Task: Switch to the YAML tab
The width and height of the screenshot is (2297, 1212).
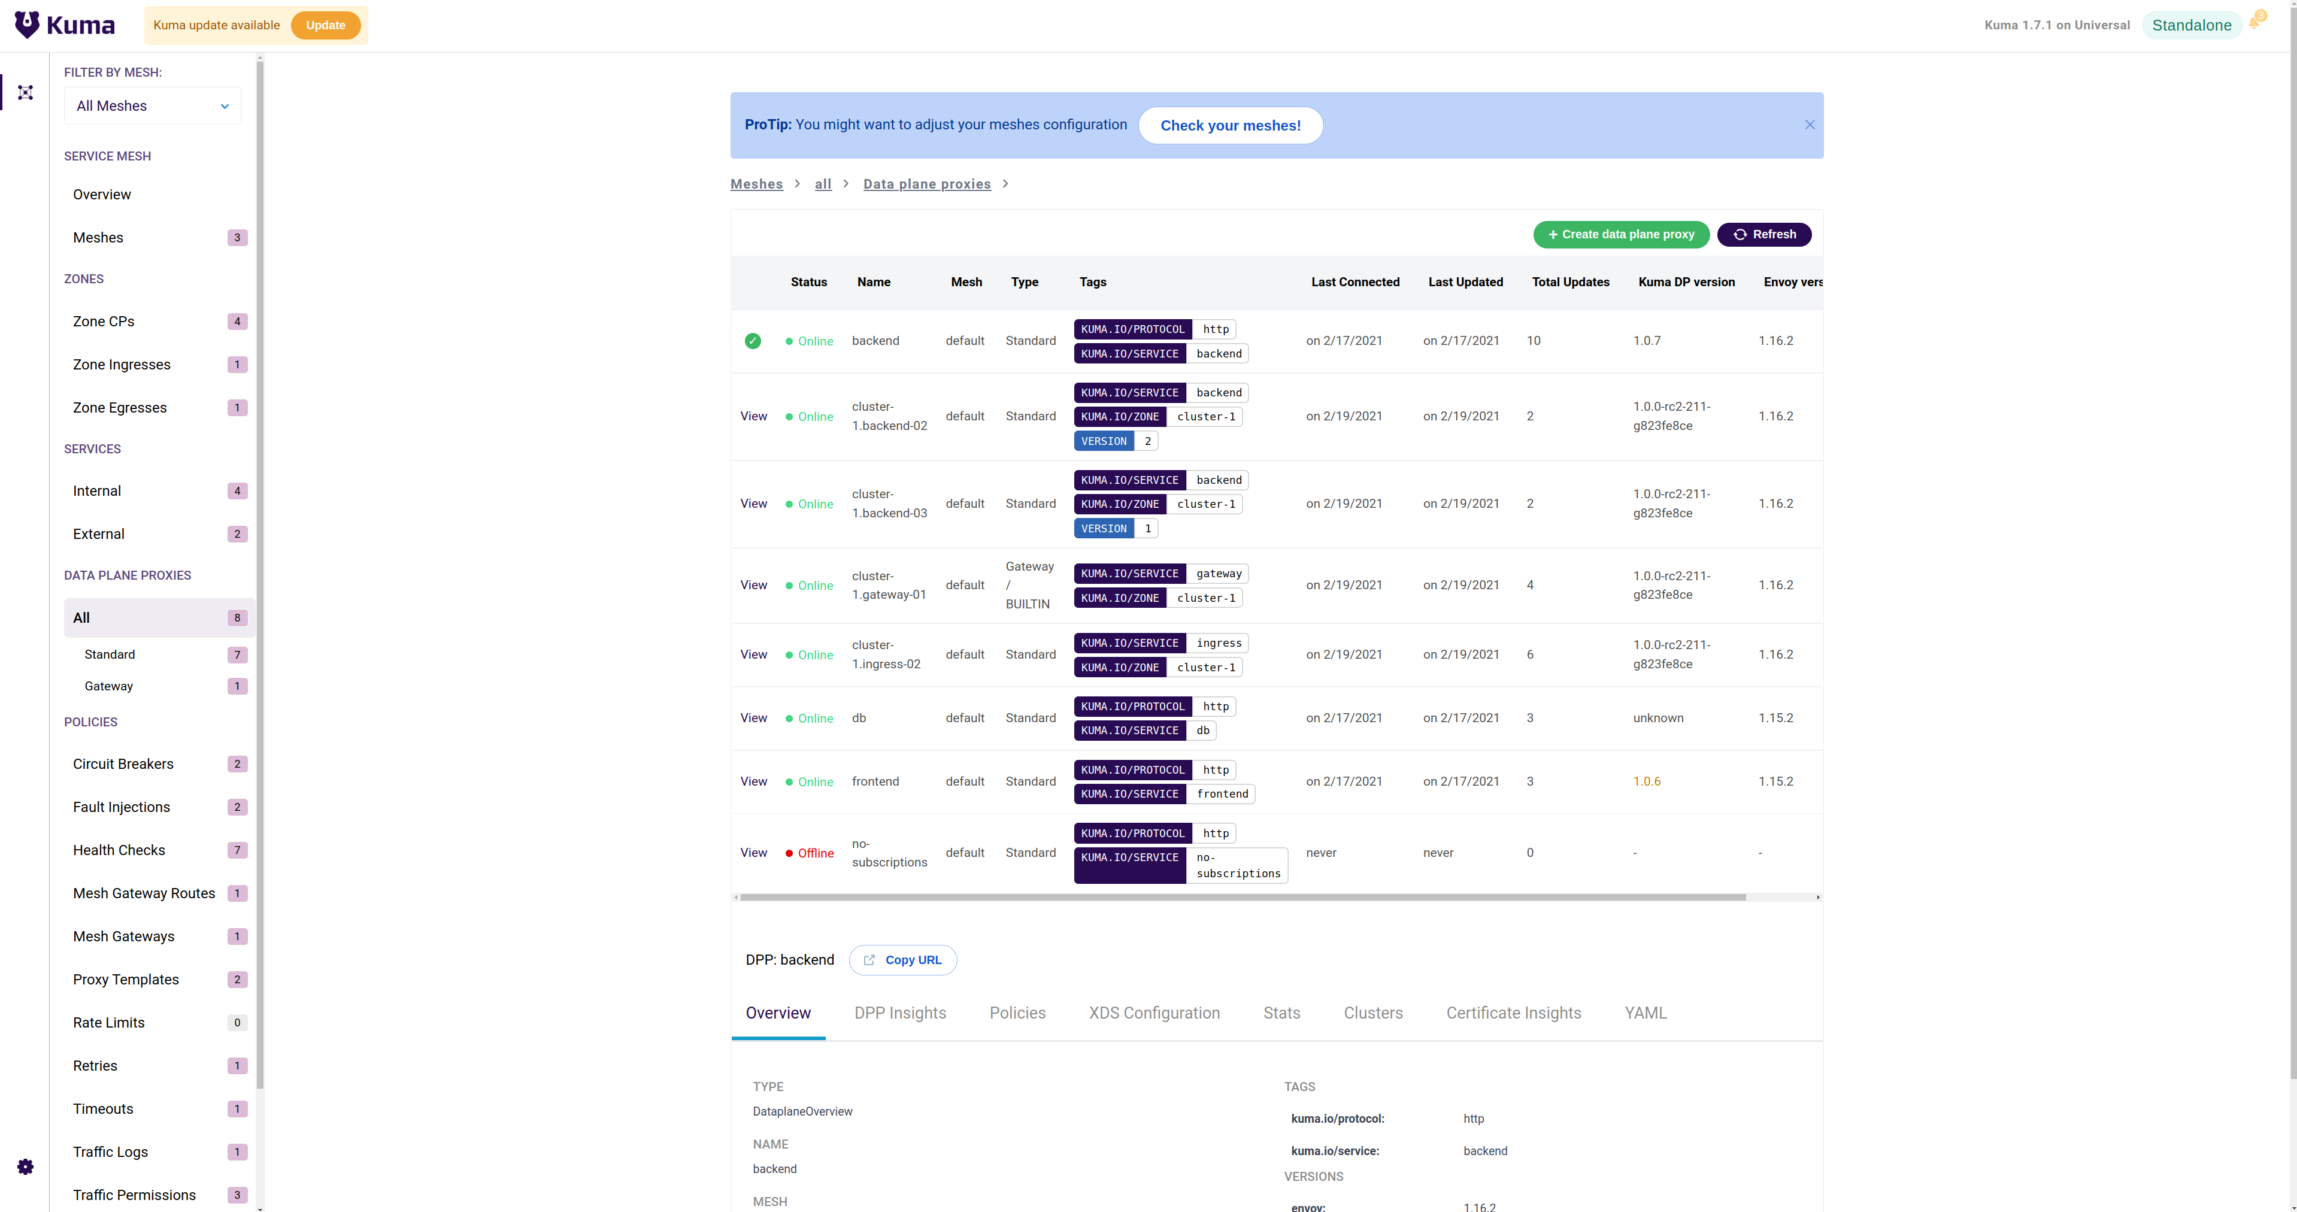Action: [1645, 1013]
